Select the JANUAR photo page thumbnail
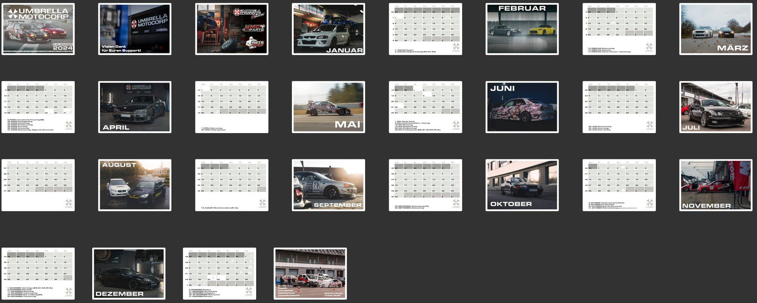 click(x=328, y=29)
